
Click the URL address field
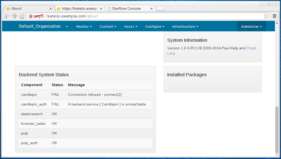(x=148, y=16)
